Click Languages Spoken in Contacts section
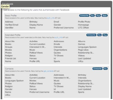The width and height of the screenshot is (113, 100). point(14,81)
